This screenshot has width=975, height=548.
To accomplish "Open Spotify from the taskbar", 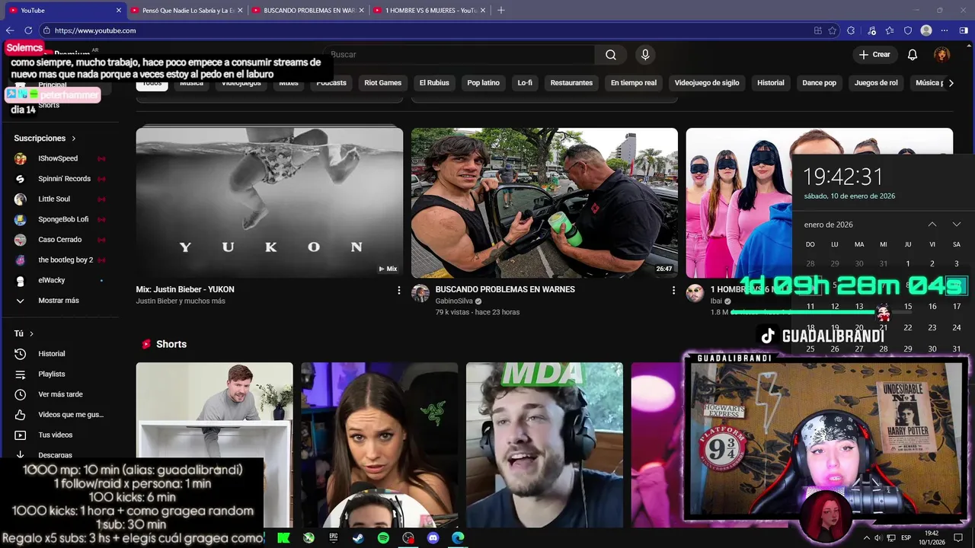I will 383,537.
